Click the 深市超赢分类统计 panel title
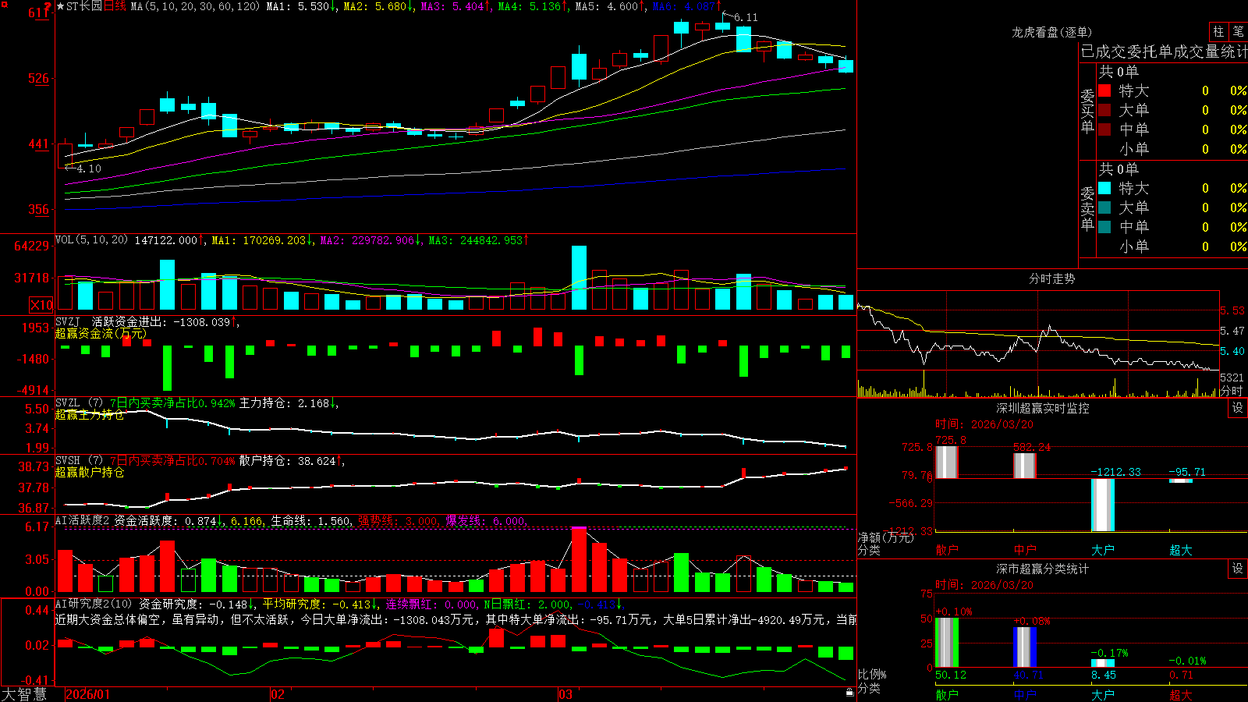Viewport: 1248px width, 702px height. 1042,569
